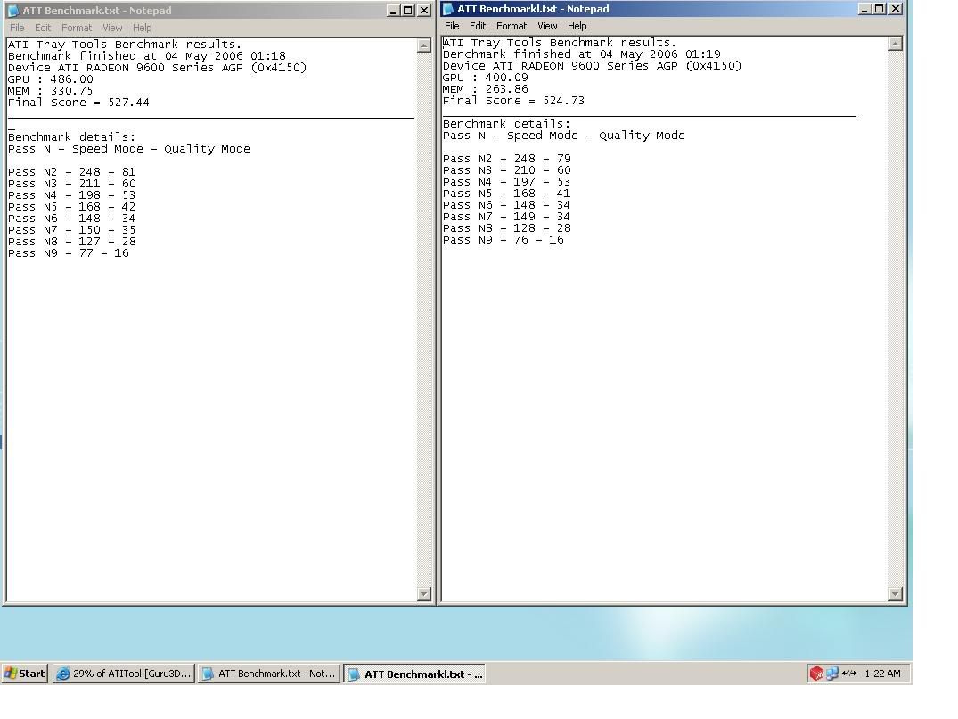Click 'Pass N9 - 77 - 16' line
958x719 pixels.
69,253
